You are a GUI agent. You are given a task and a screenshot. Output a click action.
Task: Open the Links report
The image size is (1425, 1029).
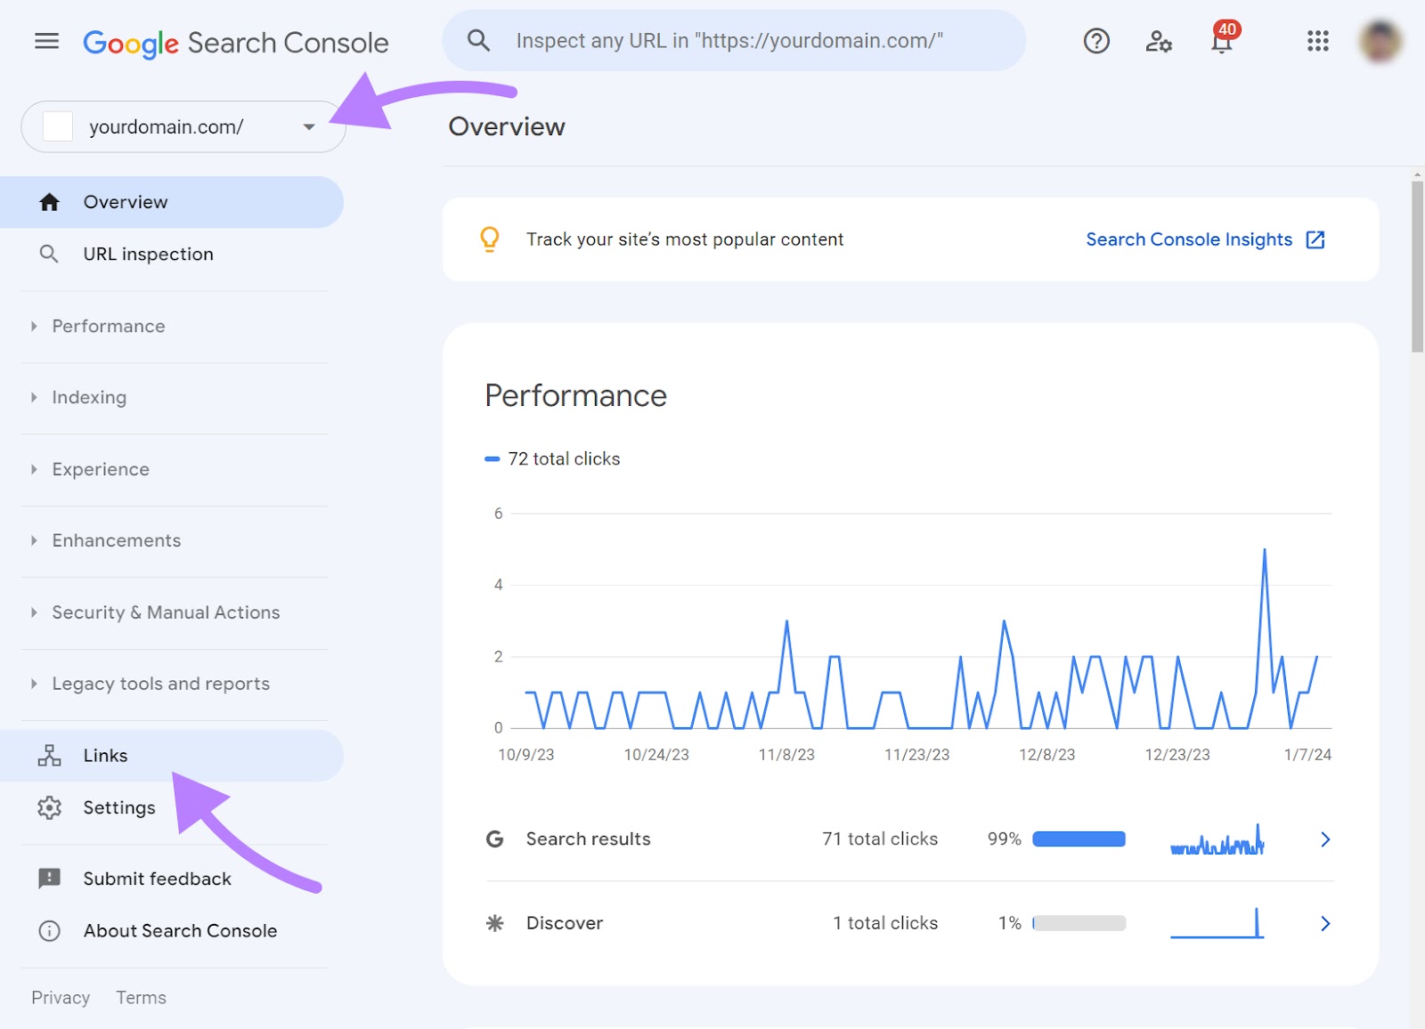[105, 755]
